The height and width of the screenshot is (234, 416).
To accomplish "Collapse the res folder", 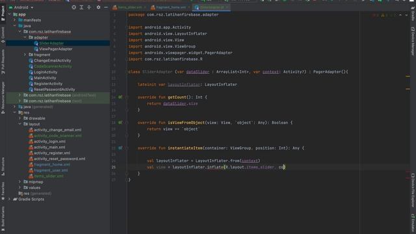I will (x=14, y=112).
